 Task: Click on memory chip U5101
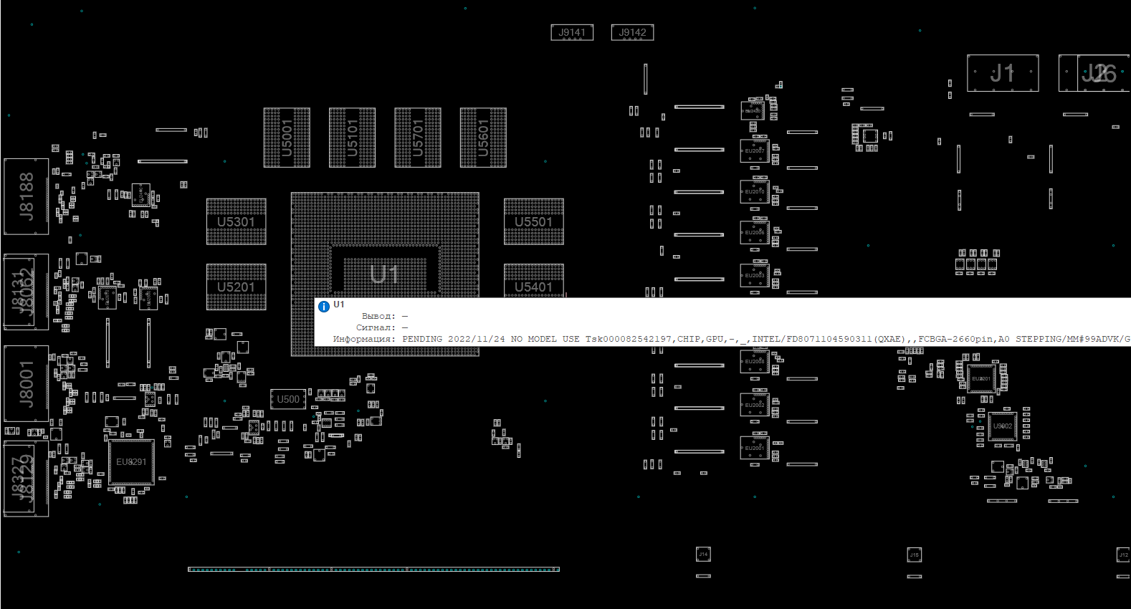(x=352, y=138)
